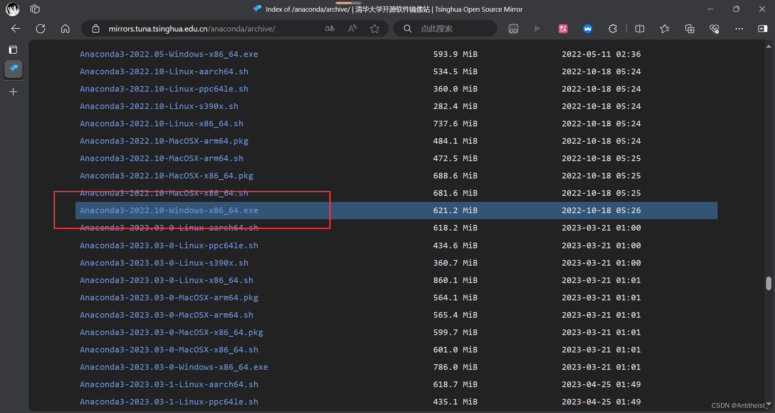
Task: Toggle split screen view
Action: 640,29
